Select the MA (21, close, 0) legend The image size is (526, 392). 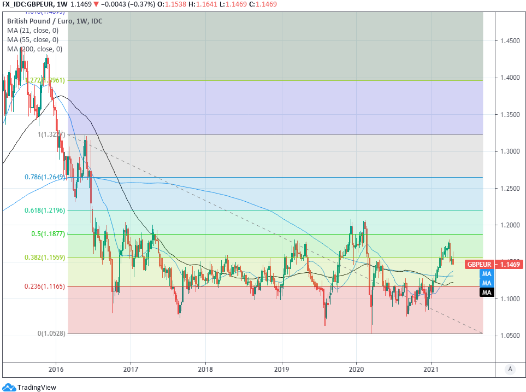pos(33,30)
